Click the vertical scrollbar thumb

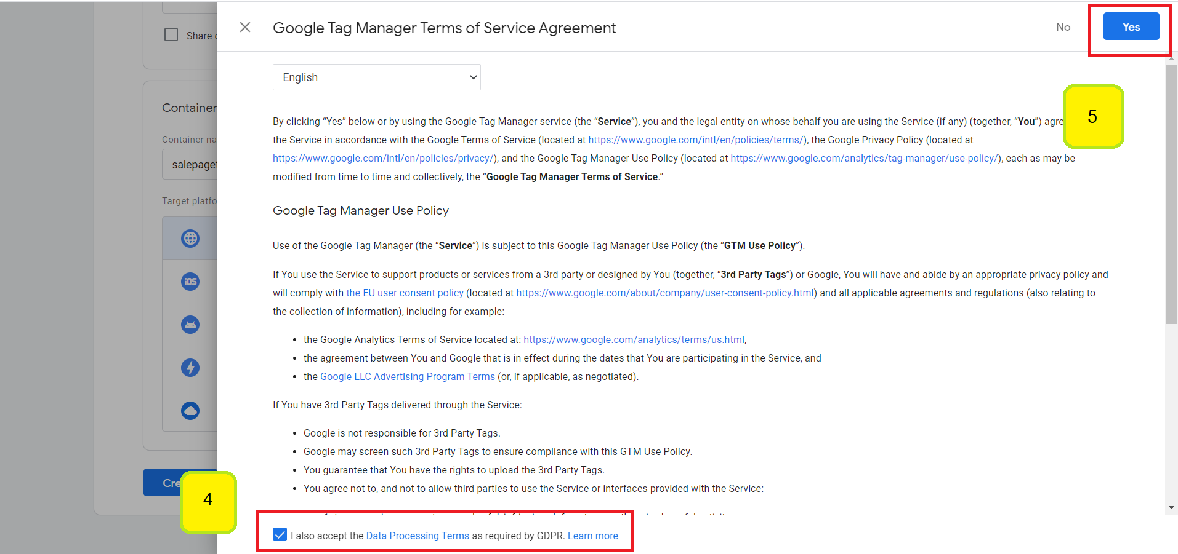1171,194
